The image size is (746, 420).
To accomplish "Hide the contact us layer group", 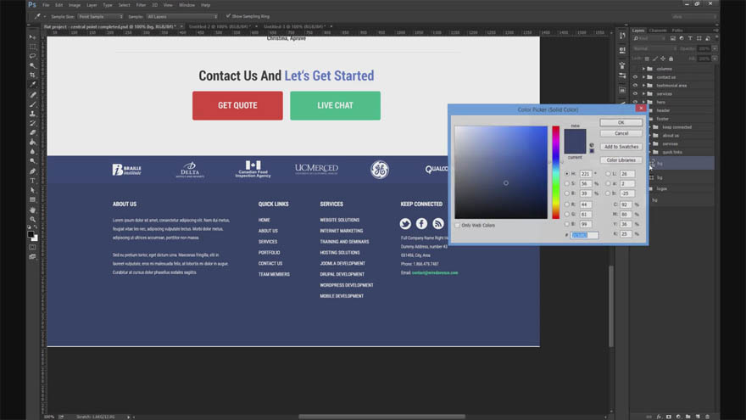I will click(635, 77).
